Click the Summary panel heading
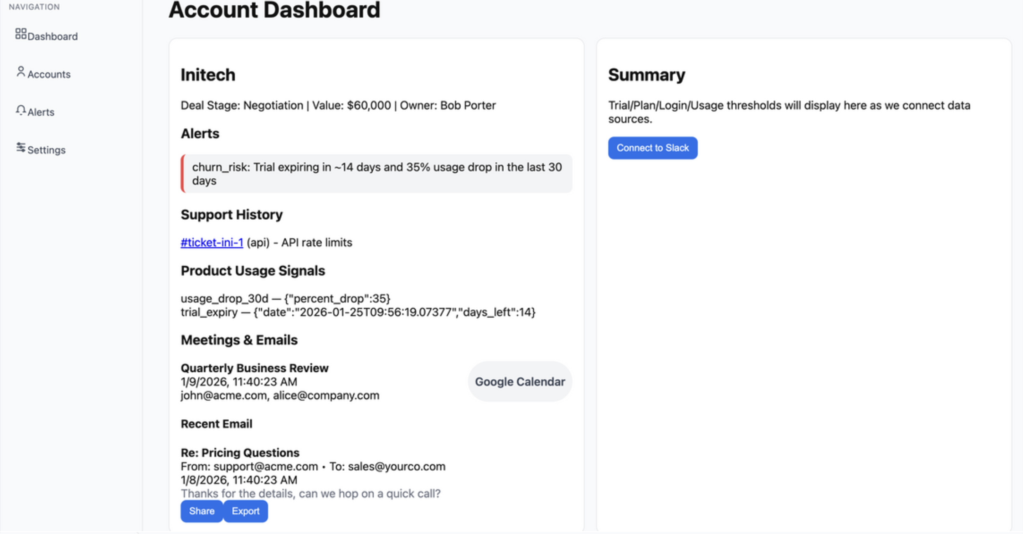 click(x=647, y=75)
